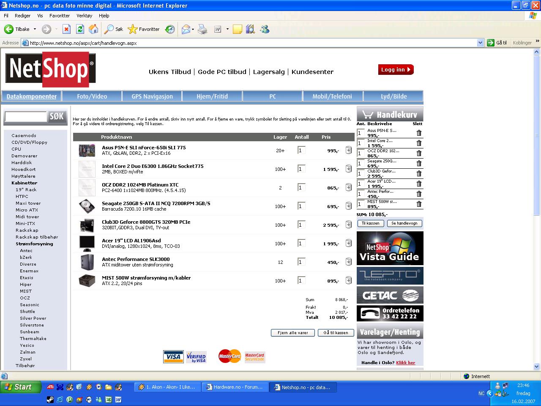Delete Intel Core 2 item in Handlekurv sidebar
The image size is (541, 406).
pos(419,143)
